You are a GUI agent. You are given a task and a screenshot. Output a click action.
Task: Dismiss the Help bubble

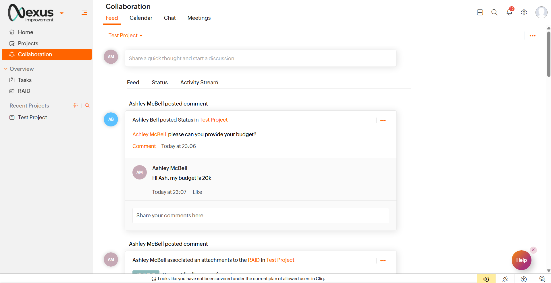(x=533, y=250)
